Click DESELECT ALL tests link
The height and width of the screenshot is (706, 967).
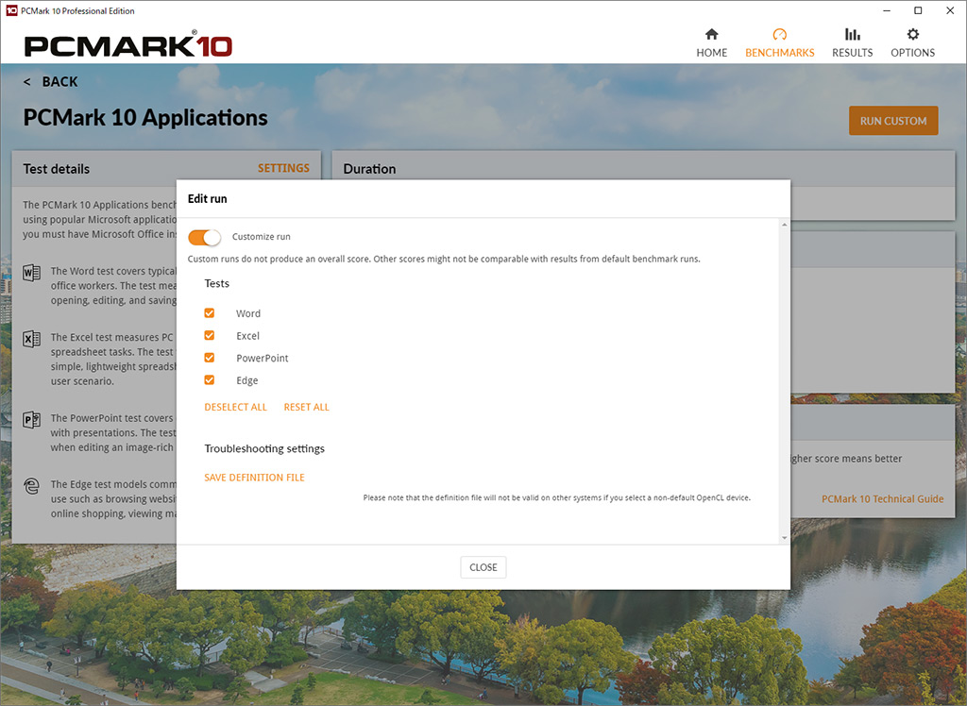click(x=235, y=407)
